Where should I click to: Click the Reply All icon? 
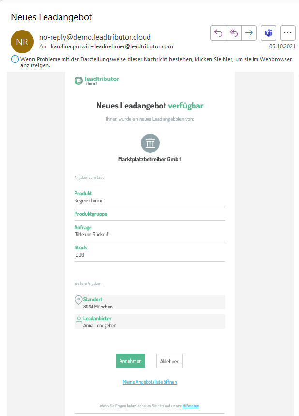click(x=234, y=33)
